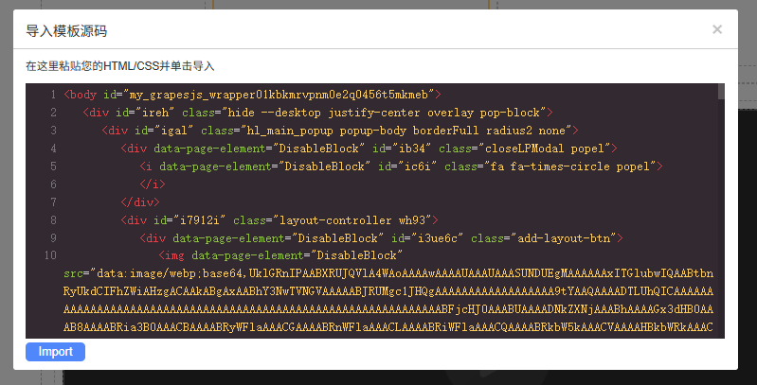Close the 导入模板源码 dialog
Image resolution: width=757 pixels, height=385 pixels.
[x=716, y=29]
